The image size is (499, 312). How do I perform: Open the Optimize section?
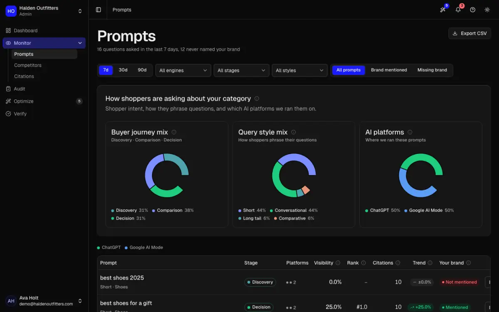pos(44,101)
